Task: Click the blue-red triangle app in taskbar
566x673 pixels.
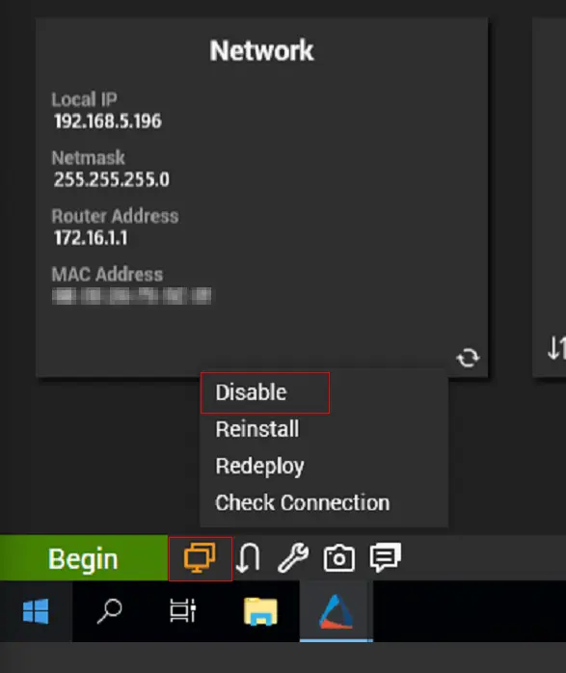Action: point(336,611)
